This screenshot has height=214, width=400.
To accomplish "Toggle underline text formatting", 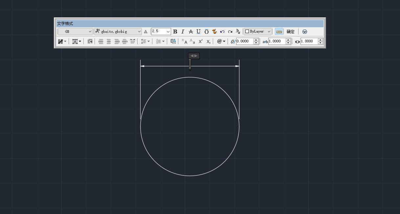I will tap(198, 32).
